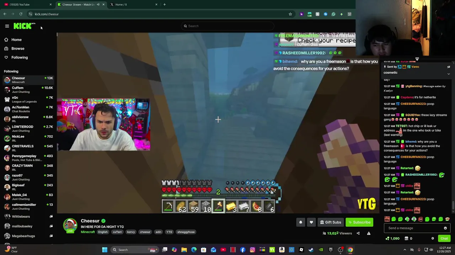Open Windows Start menu
The width and height of the screenshot is (455, 255).
coord(105,250)
